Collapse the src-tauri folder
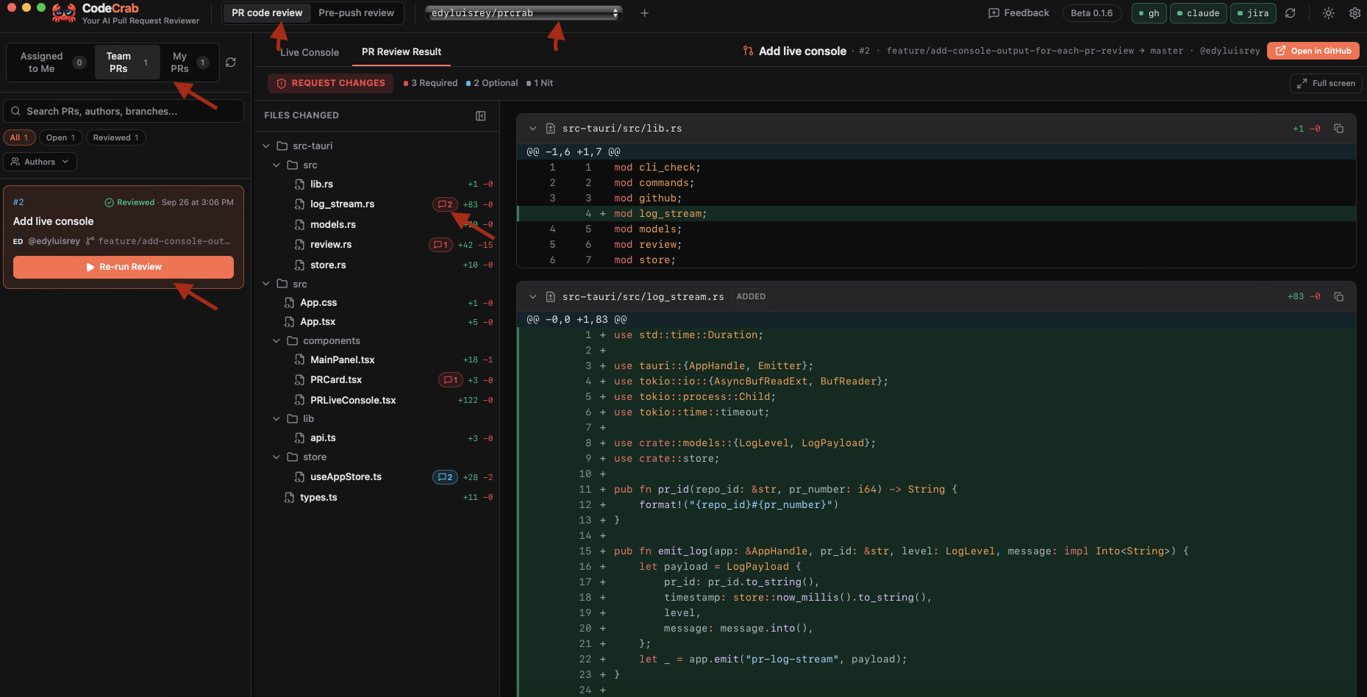Screen dimensions: 1367x697 coord(266,146)
